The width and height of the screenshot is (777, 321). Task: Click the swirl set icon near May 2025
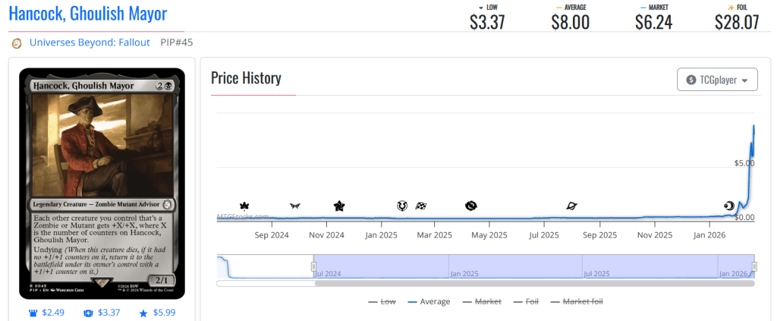[x=470, y=206]
